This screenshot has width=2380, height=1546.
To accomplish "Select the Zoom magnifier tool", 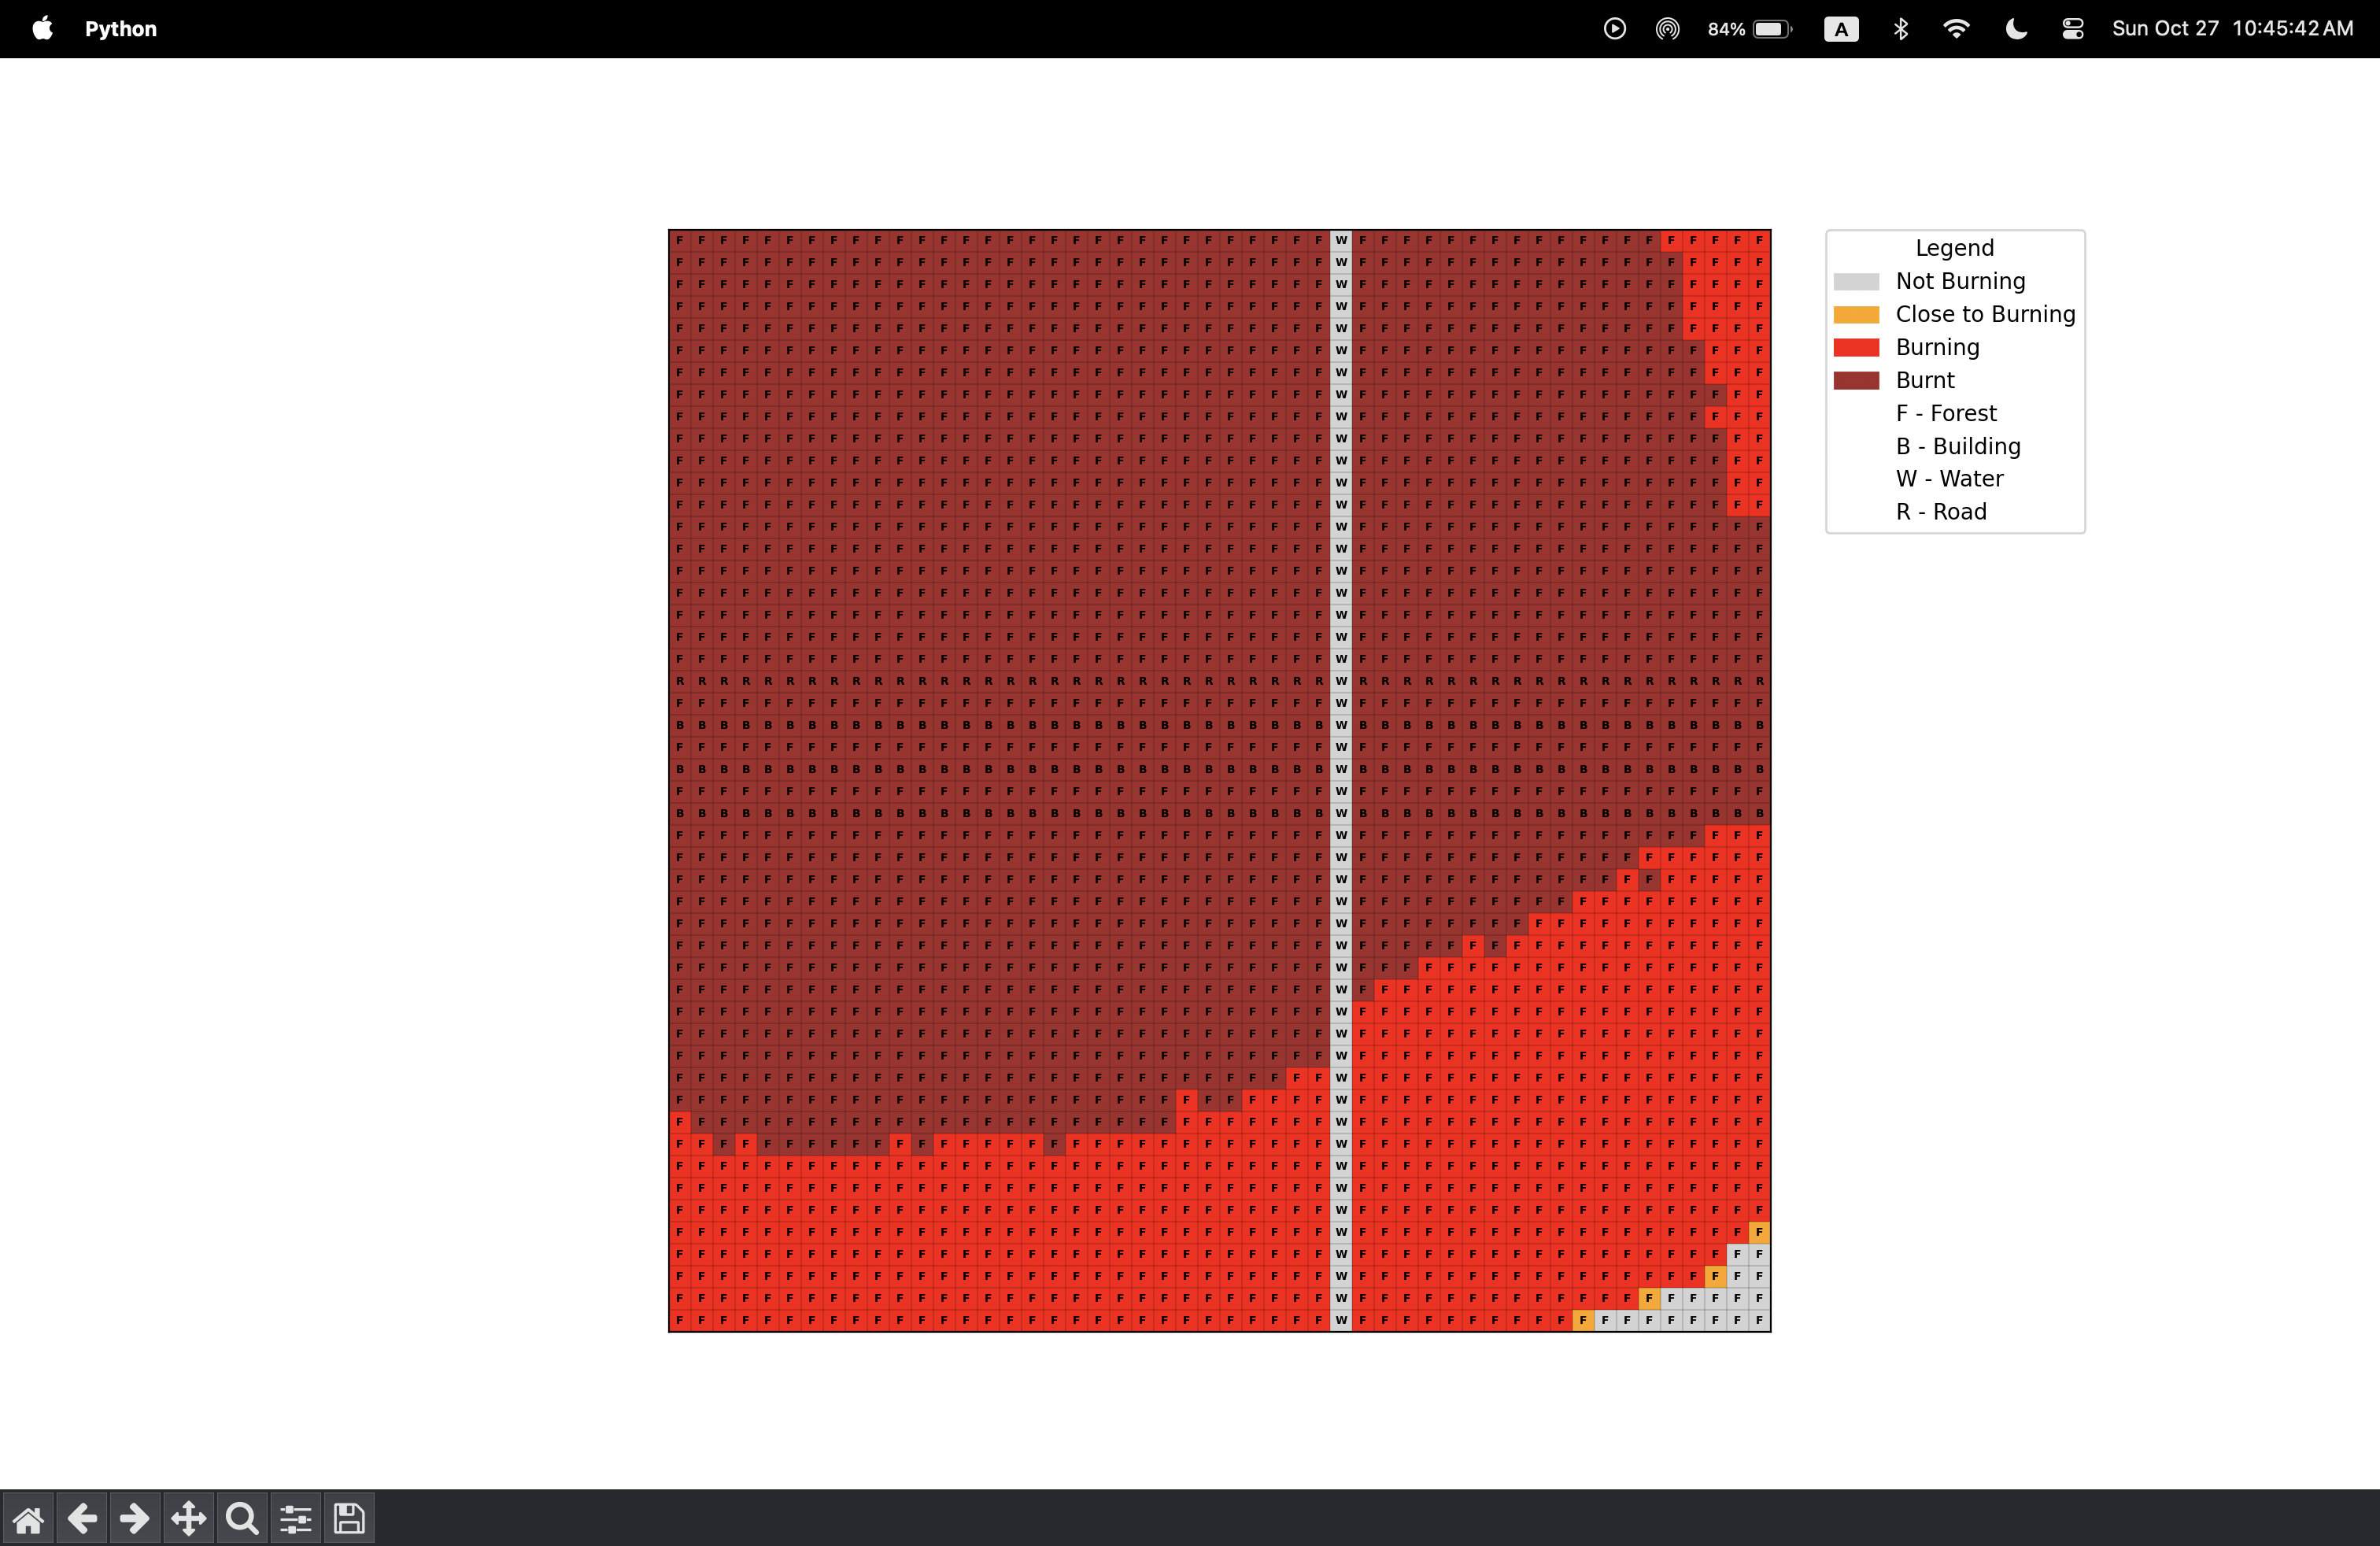I will (x=242, y=1519).
